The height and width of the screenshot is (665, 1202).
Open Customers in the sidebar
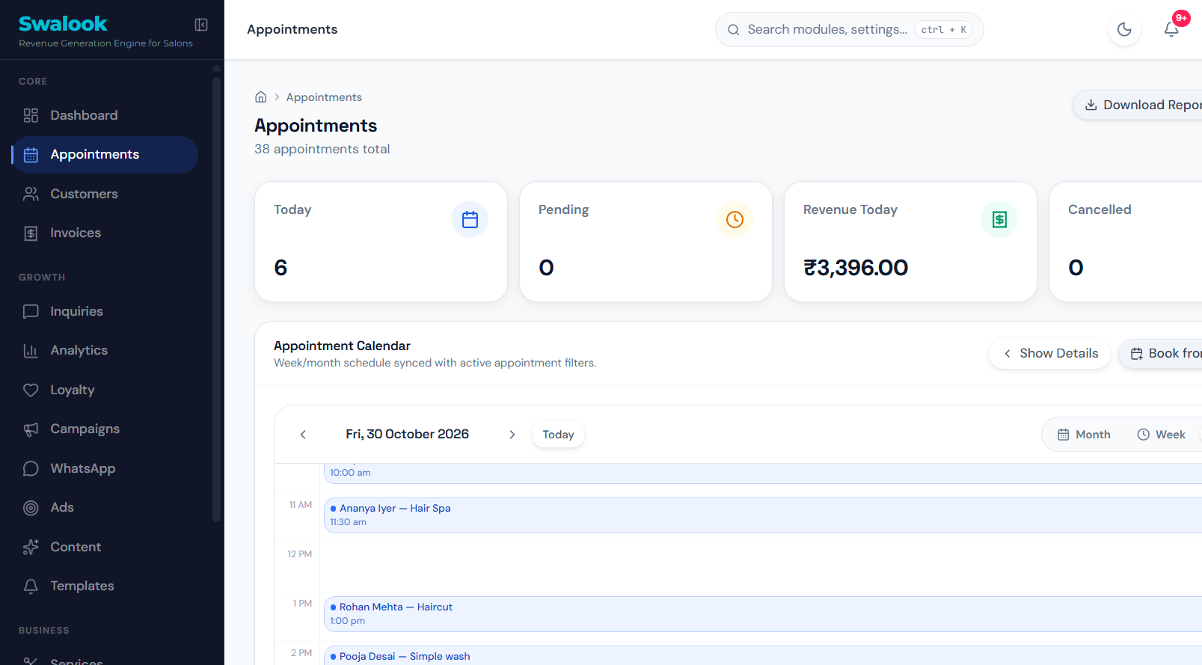105,194
